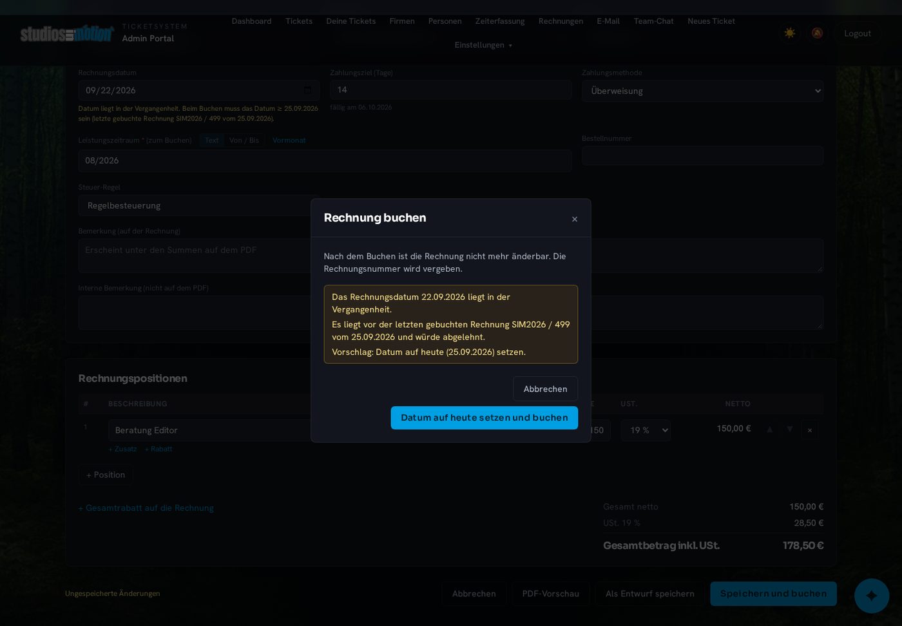
Task: Click the + Rabatt link
Action: click(x=158, y=449)
